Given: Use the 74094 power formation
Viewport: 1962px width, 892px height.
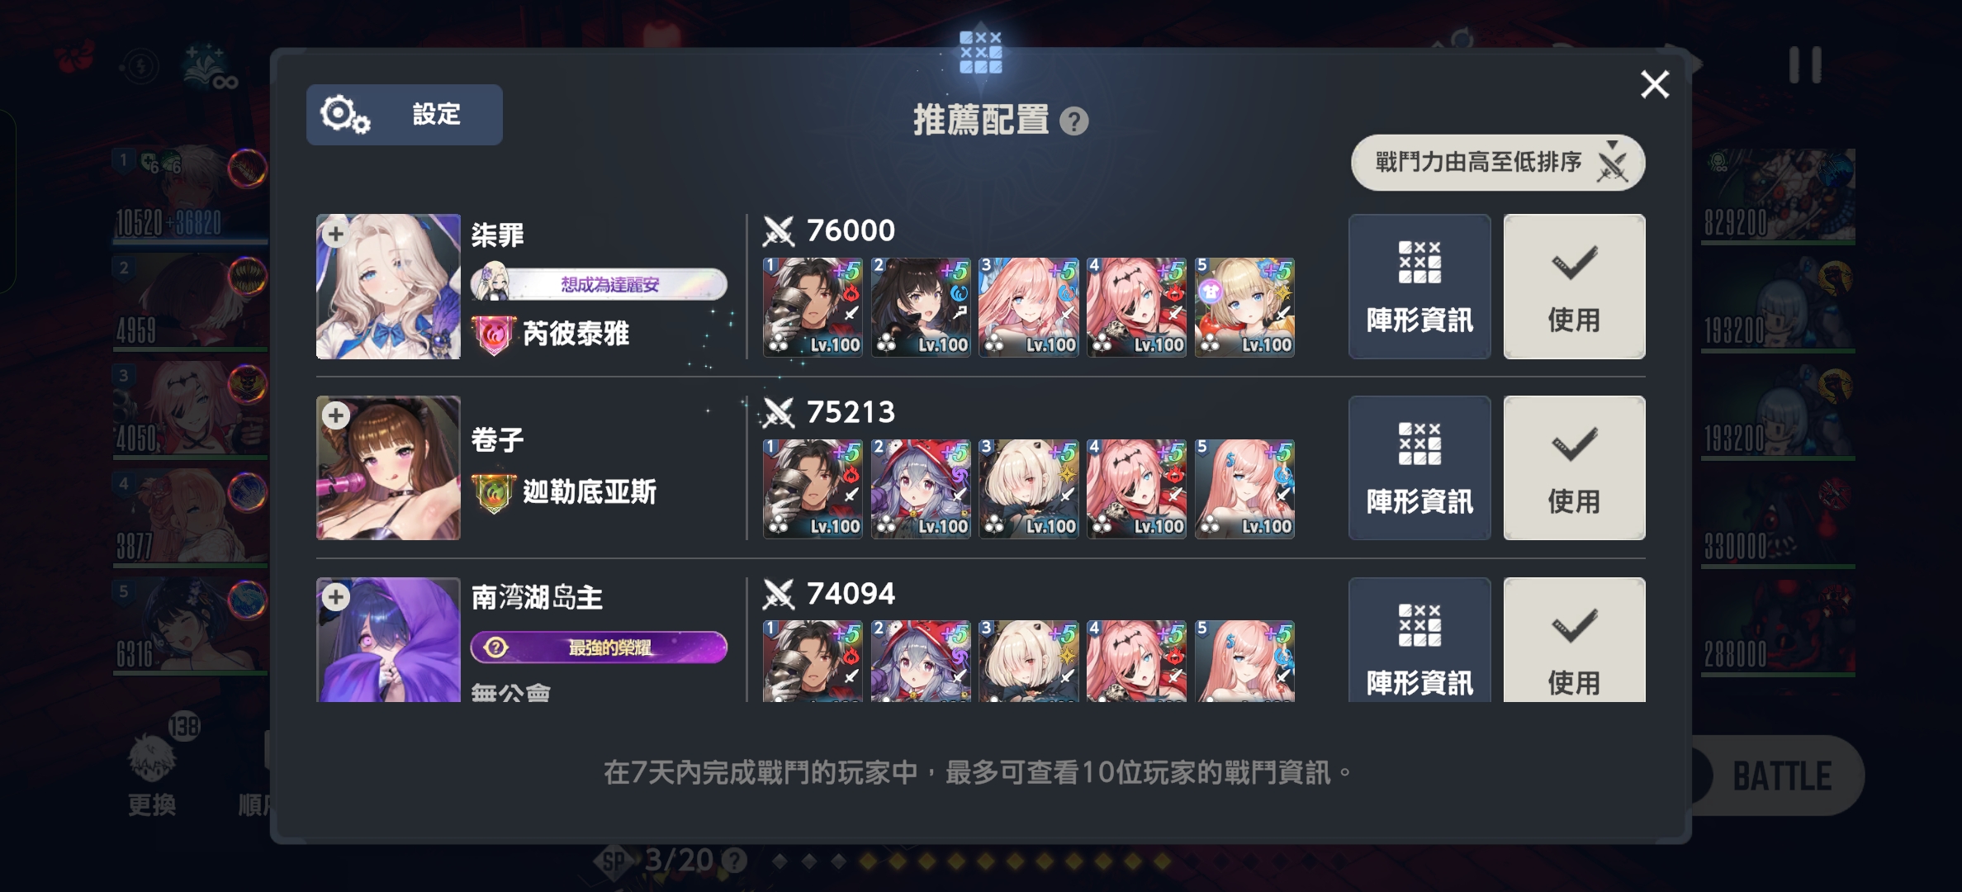Looking at the screenshot, I should [1574, 640].
